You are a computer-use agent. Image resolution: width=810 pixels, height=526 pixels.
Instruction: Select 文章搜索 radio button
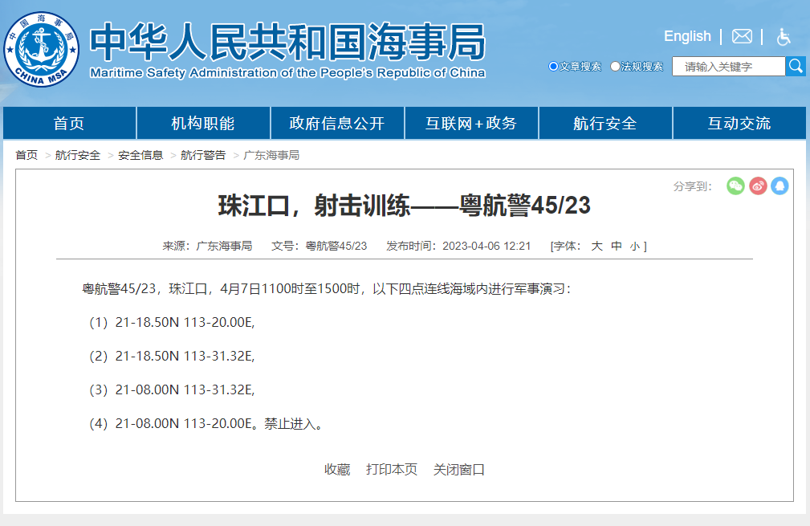click(553, 67)
